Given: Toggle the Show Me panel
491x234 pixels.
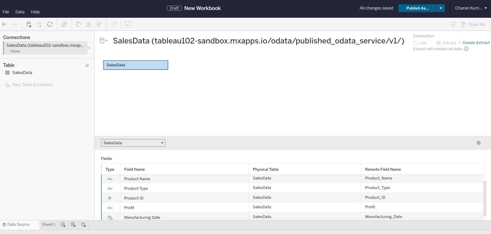Looking at the screenshot, I should 473,24.
